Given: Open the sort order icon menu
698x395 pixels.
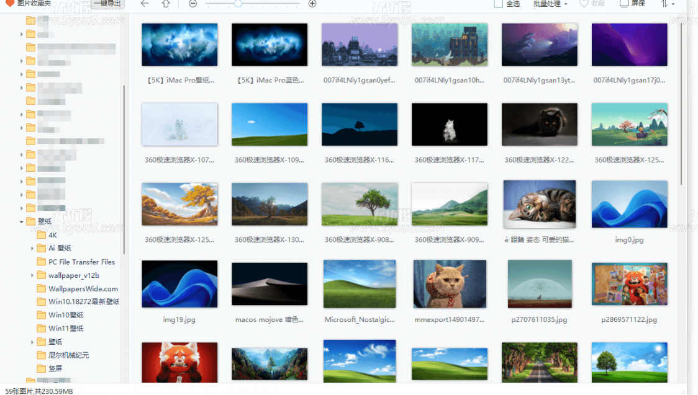Looking at the screenshot, I should (x=668, y=4).
